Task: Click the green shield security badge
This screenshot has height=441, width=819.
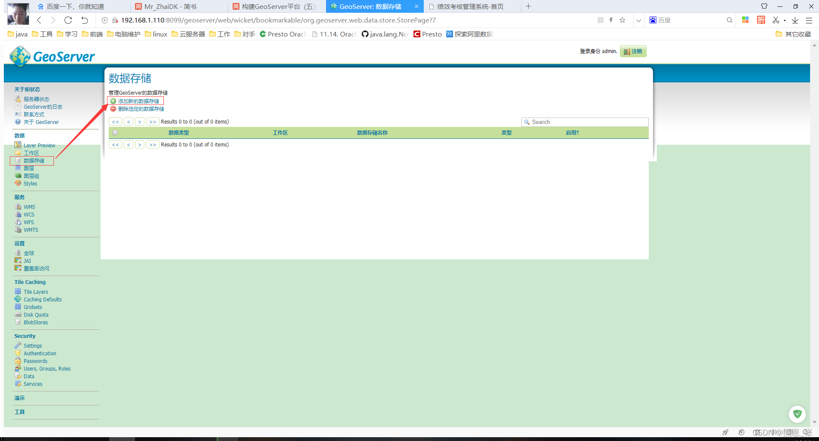Action: (x=797, y=414)
